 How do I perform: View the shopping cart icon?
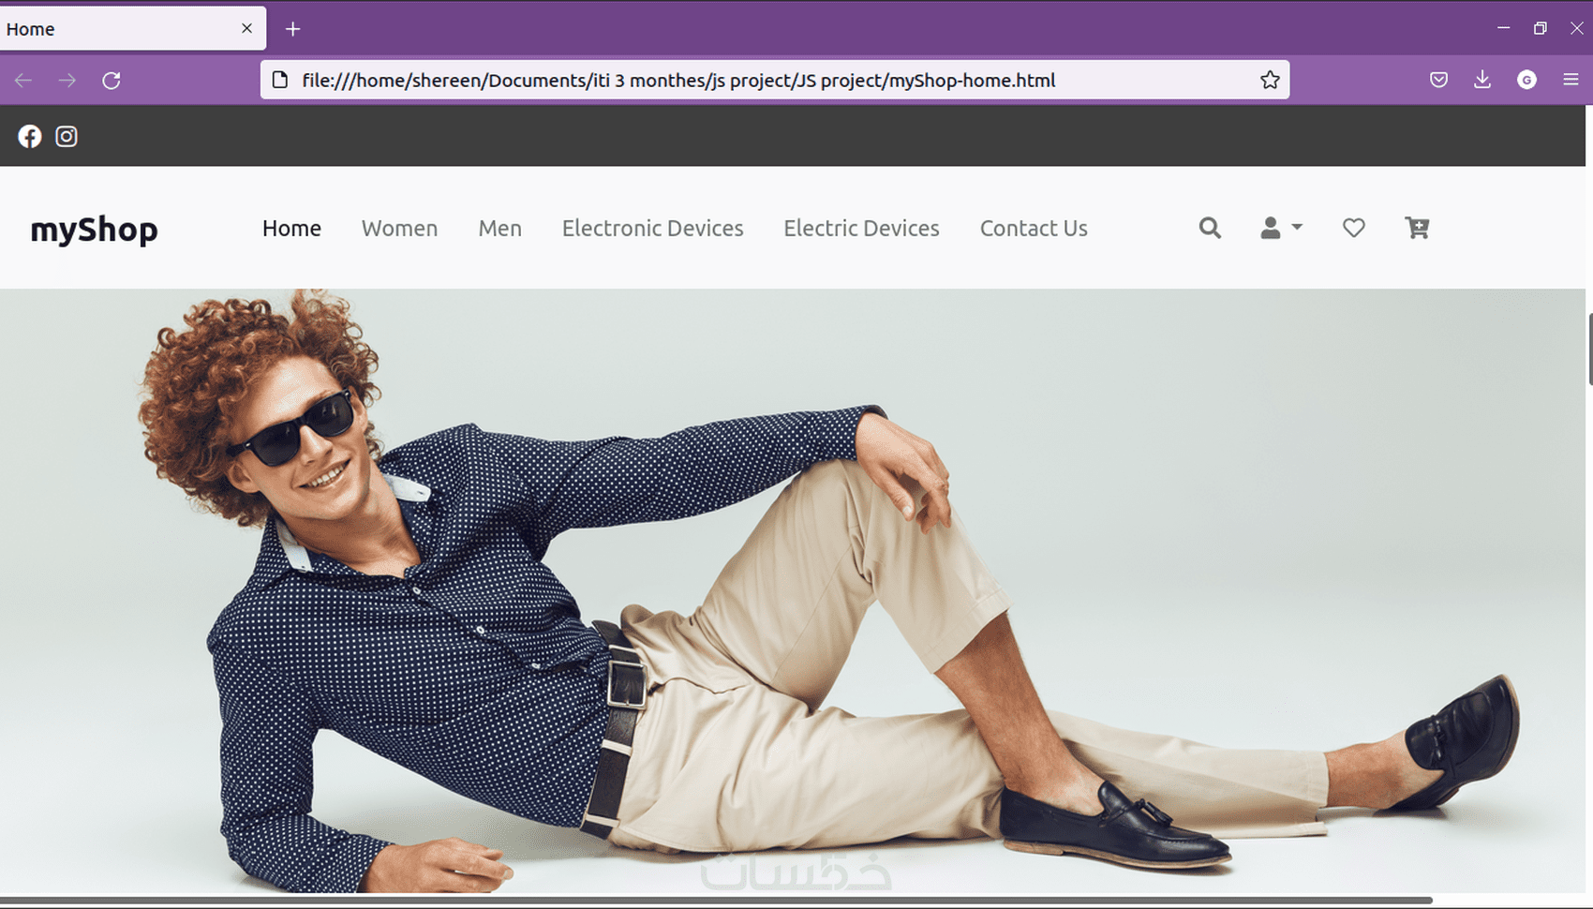tap(1417, 228)
